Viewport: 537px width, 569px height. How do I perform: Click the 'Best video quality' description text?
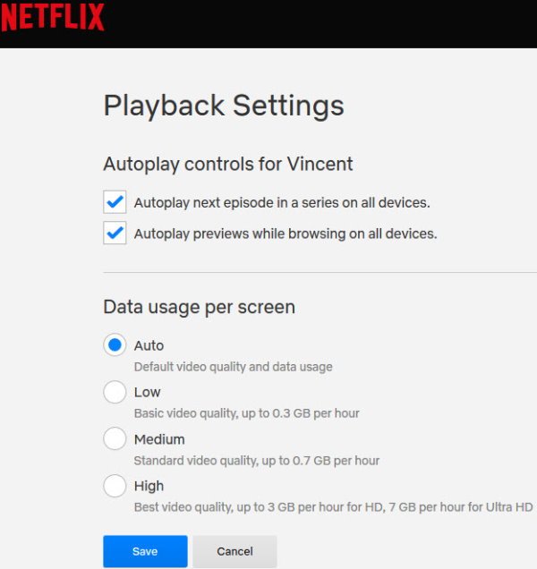pos(333,507)
